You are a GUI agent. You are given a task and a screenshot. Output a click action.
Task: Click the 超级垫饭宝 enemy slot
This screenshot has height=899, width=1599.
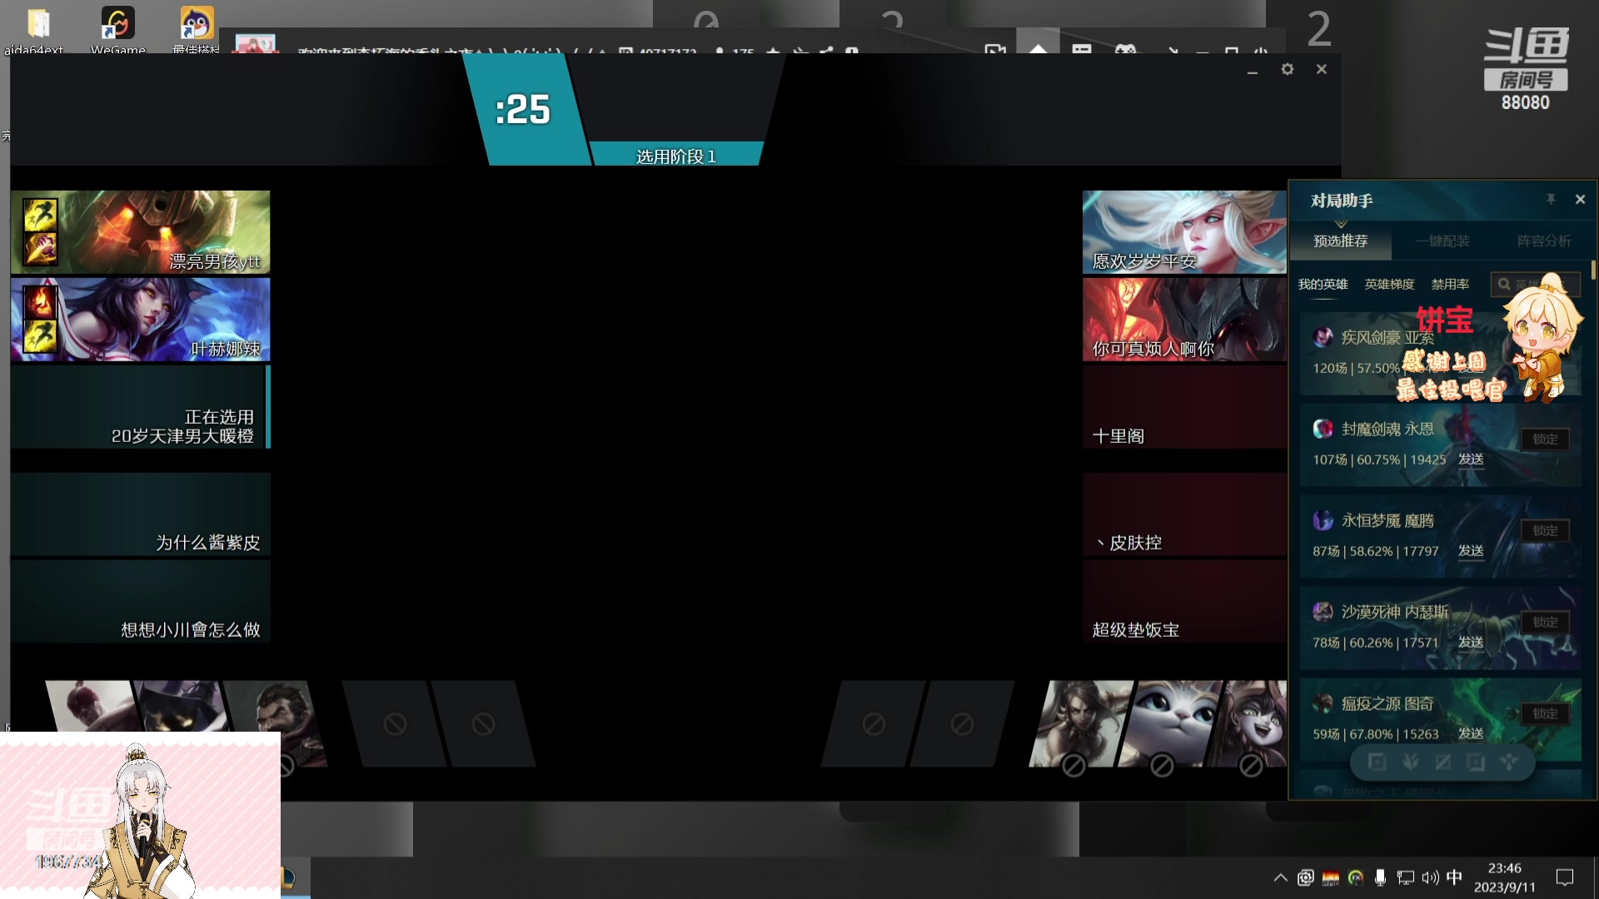(x=1184, y=601)
